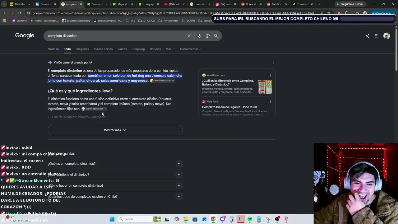Image resolution: width=398 pixels, height=224 pixels.
Task: Open the Windows Start menu
Action: point(112,219)
